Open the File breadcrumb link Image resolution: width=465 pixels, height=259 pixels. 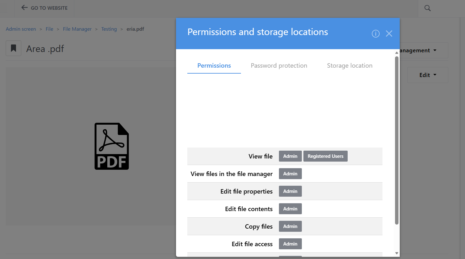click(x=50, y=29)
